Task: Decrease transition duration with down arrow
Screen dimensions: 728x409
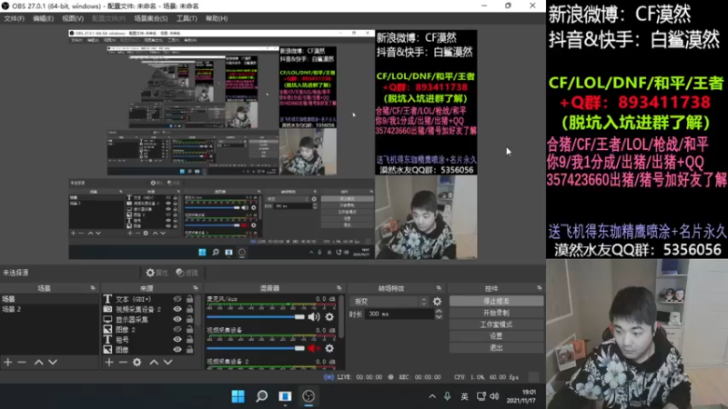Action: coord(439,316)
